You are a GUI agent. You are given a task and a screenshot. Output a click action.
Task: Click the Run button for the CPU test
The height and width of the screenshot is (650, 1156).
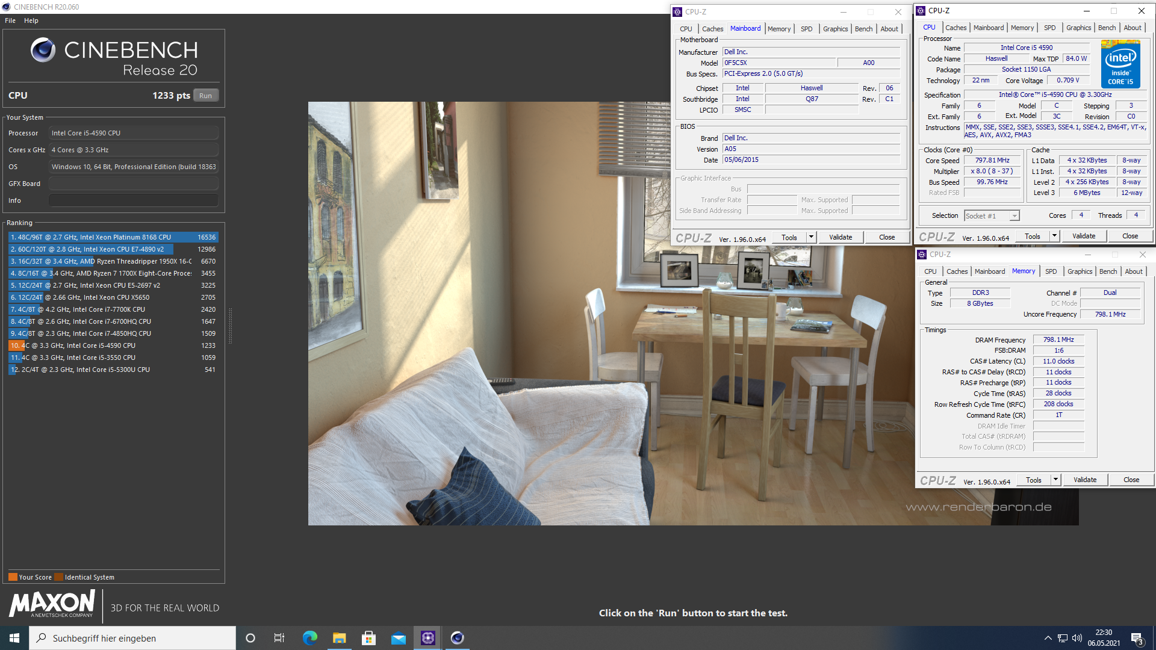coord(206,96)
